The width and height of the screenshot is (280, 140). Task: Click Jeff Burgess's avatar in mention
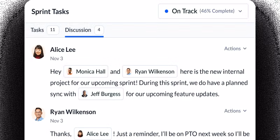85,94
